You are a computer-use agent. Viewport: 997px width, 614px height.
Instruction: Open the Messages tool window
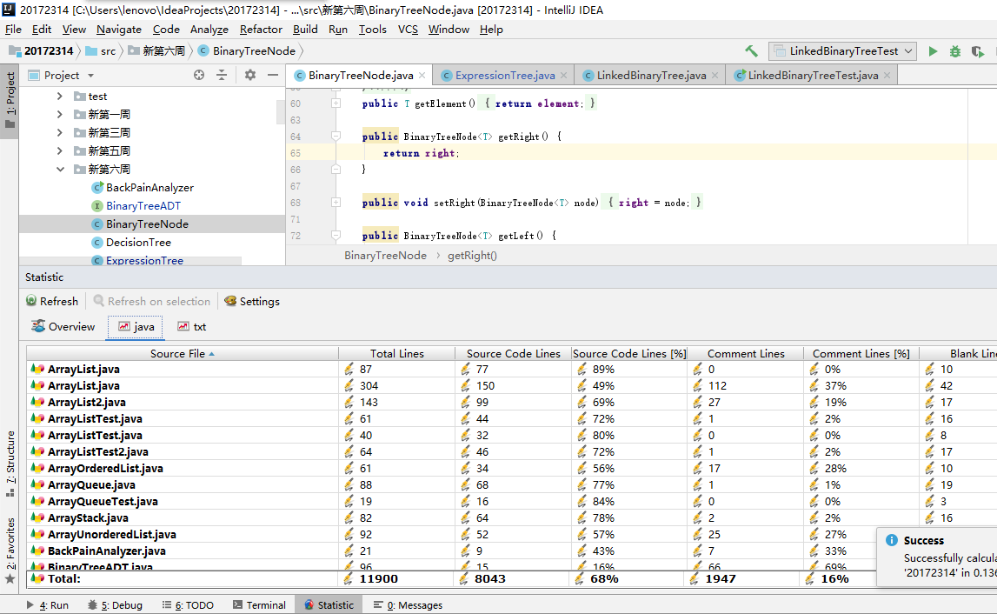click(x=409, y=605)
